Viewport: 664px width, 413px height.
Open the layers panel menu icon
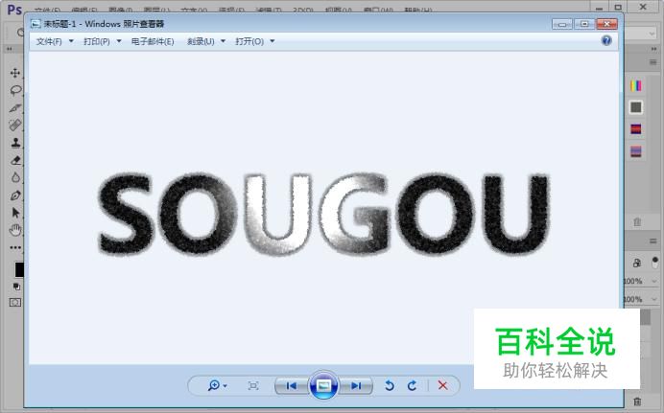click(652, 241)
